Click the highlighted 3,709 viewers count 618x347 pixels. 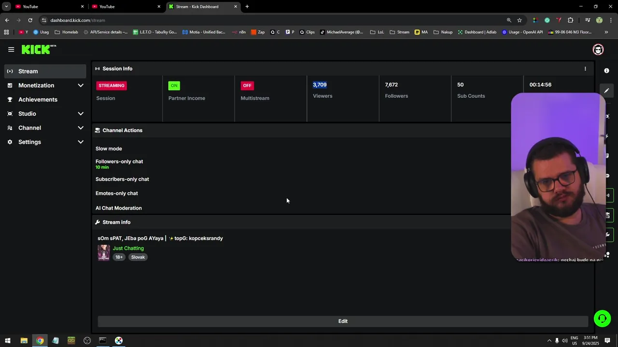(320, 85)
